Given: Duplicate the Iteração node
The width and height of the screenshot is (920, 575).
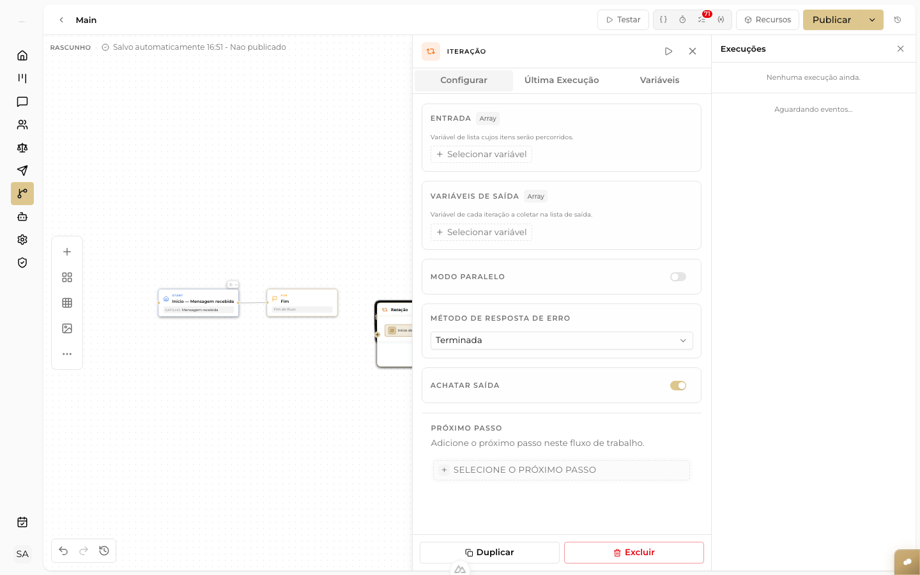Looking at the screenshot, I should point(489,553).
